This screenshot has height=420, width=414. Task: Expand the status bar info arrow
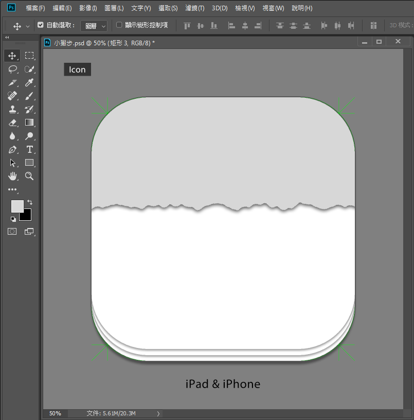158,414
